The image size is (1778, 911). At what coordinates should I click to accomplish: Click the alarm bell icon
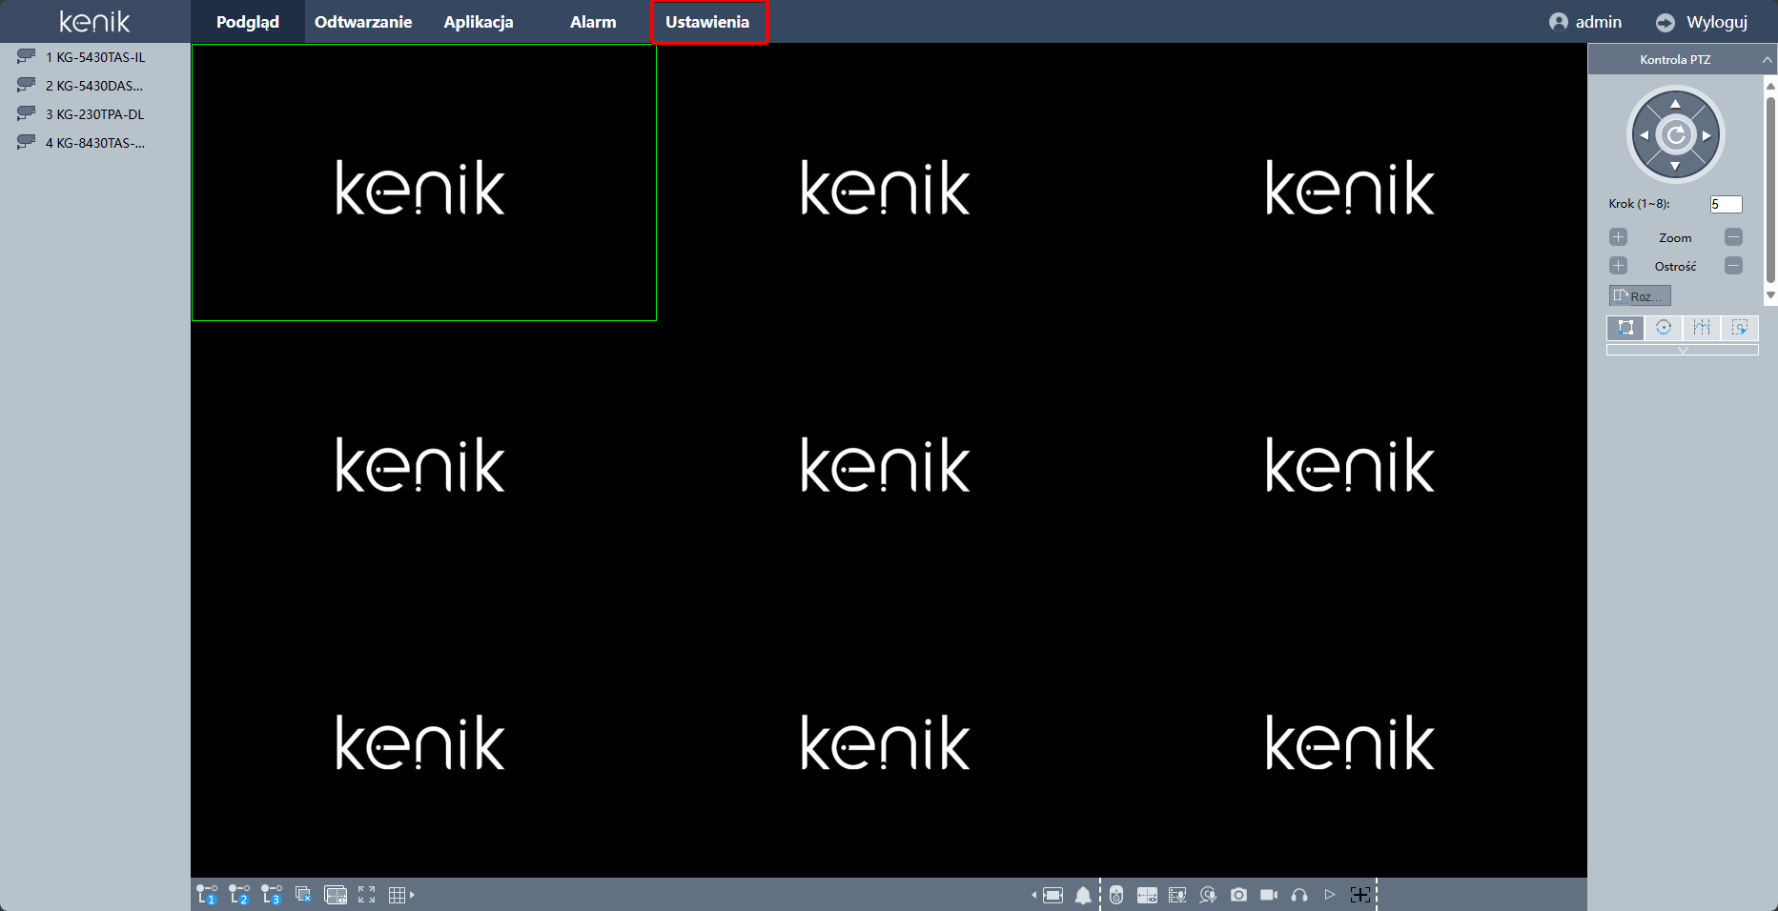point(1083,895)
